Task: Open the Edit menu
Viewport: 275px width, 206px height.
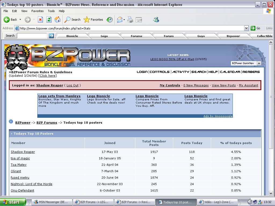Action: pos(15,11)
